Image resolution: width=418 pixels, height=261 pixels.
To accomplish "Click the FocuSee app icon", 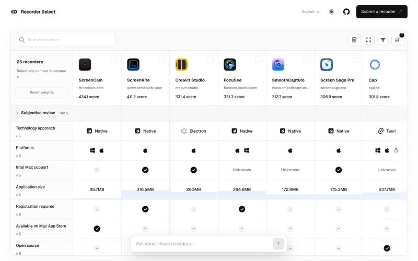I will (x=230, y=65).
